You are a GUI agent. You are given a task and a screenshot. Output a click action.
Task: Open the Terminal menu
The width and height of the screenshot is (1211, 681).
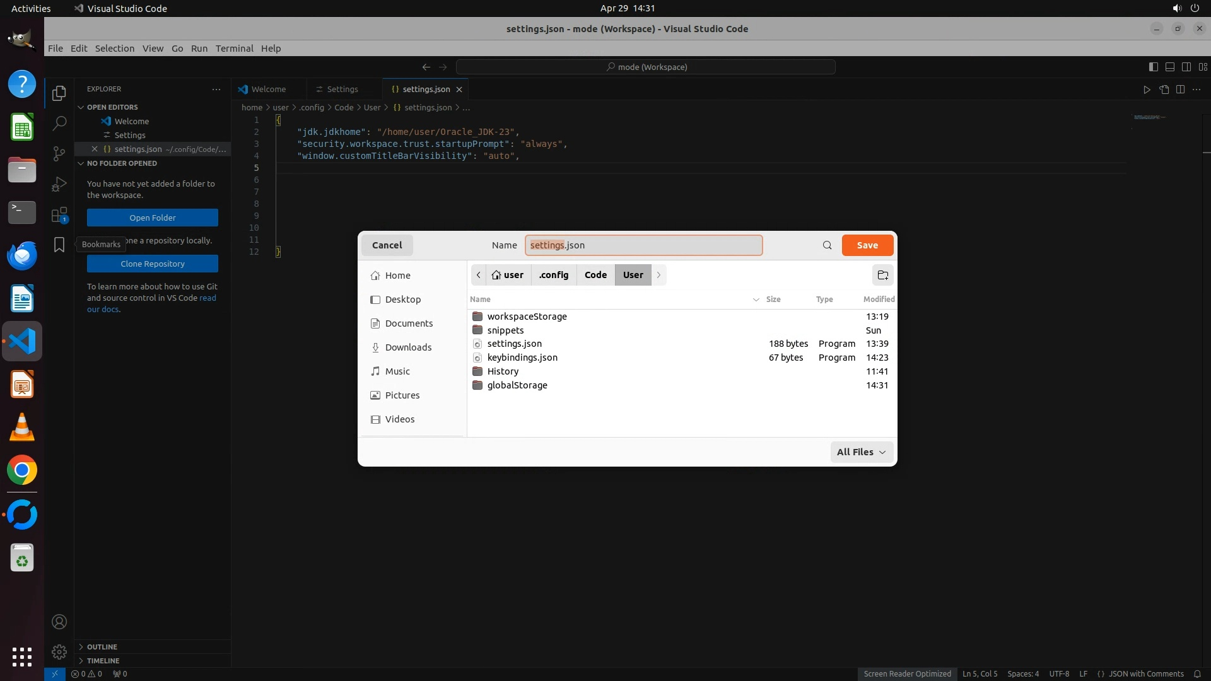[234, 49]
